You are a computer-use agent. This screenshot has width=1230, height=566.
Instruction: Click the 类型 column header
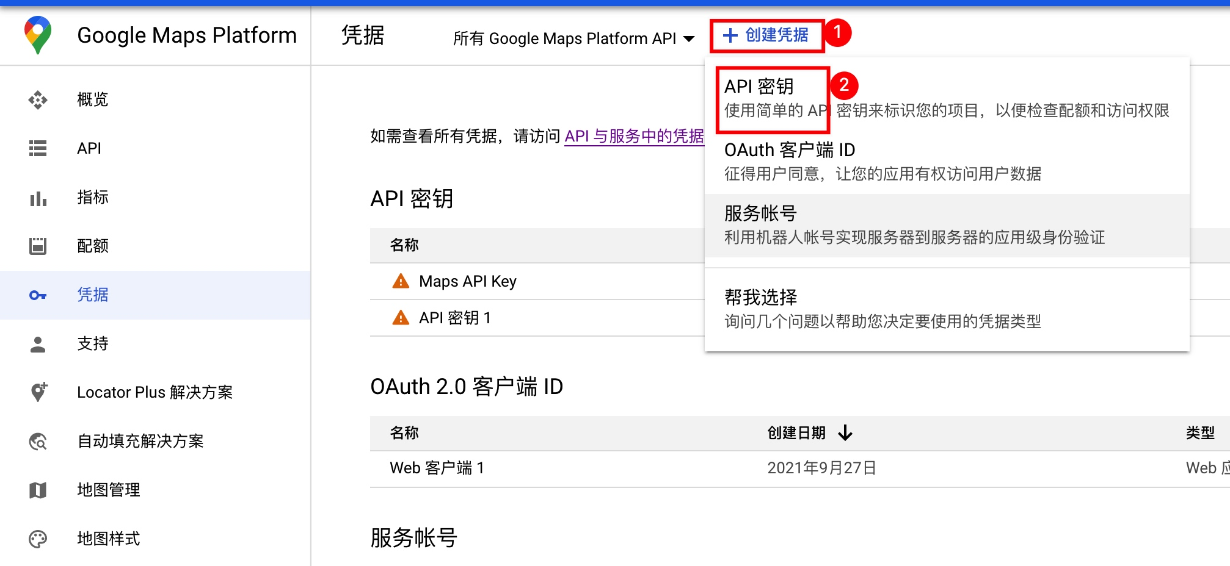pyautogui.click(x=1200, y=433)
